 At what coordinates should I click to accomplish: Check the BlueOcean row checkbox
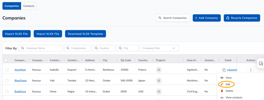7,81
